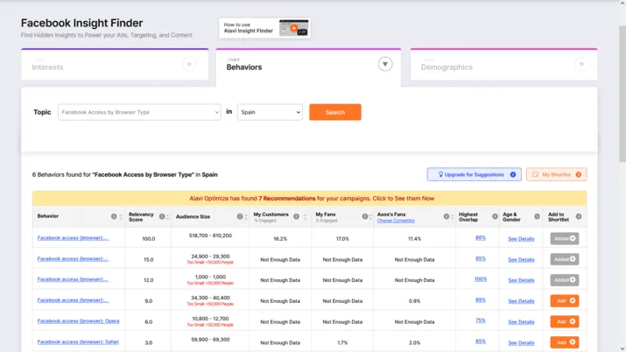The width and height of the screenshot is (626, 352).
Task: Open behavior link in the 15.0 relevancy row
Action: click(x=73, y=258)
